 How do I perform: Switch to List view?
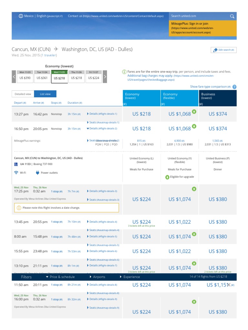(x=45, y=94)
